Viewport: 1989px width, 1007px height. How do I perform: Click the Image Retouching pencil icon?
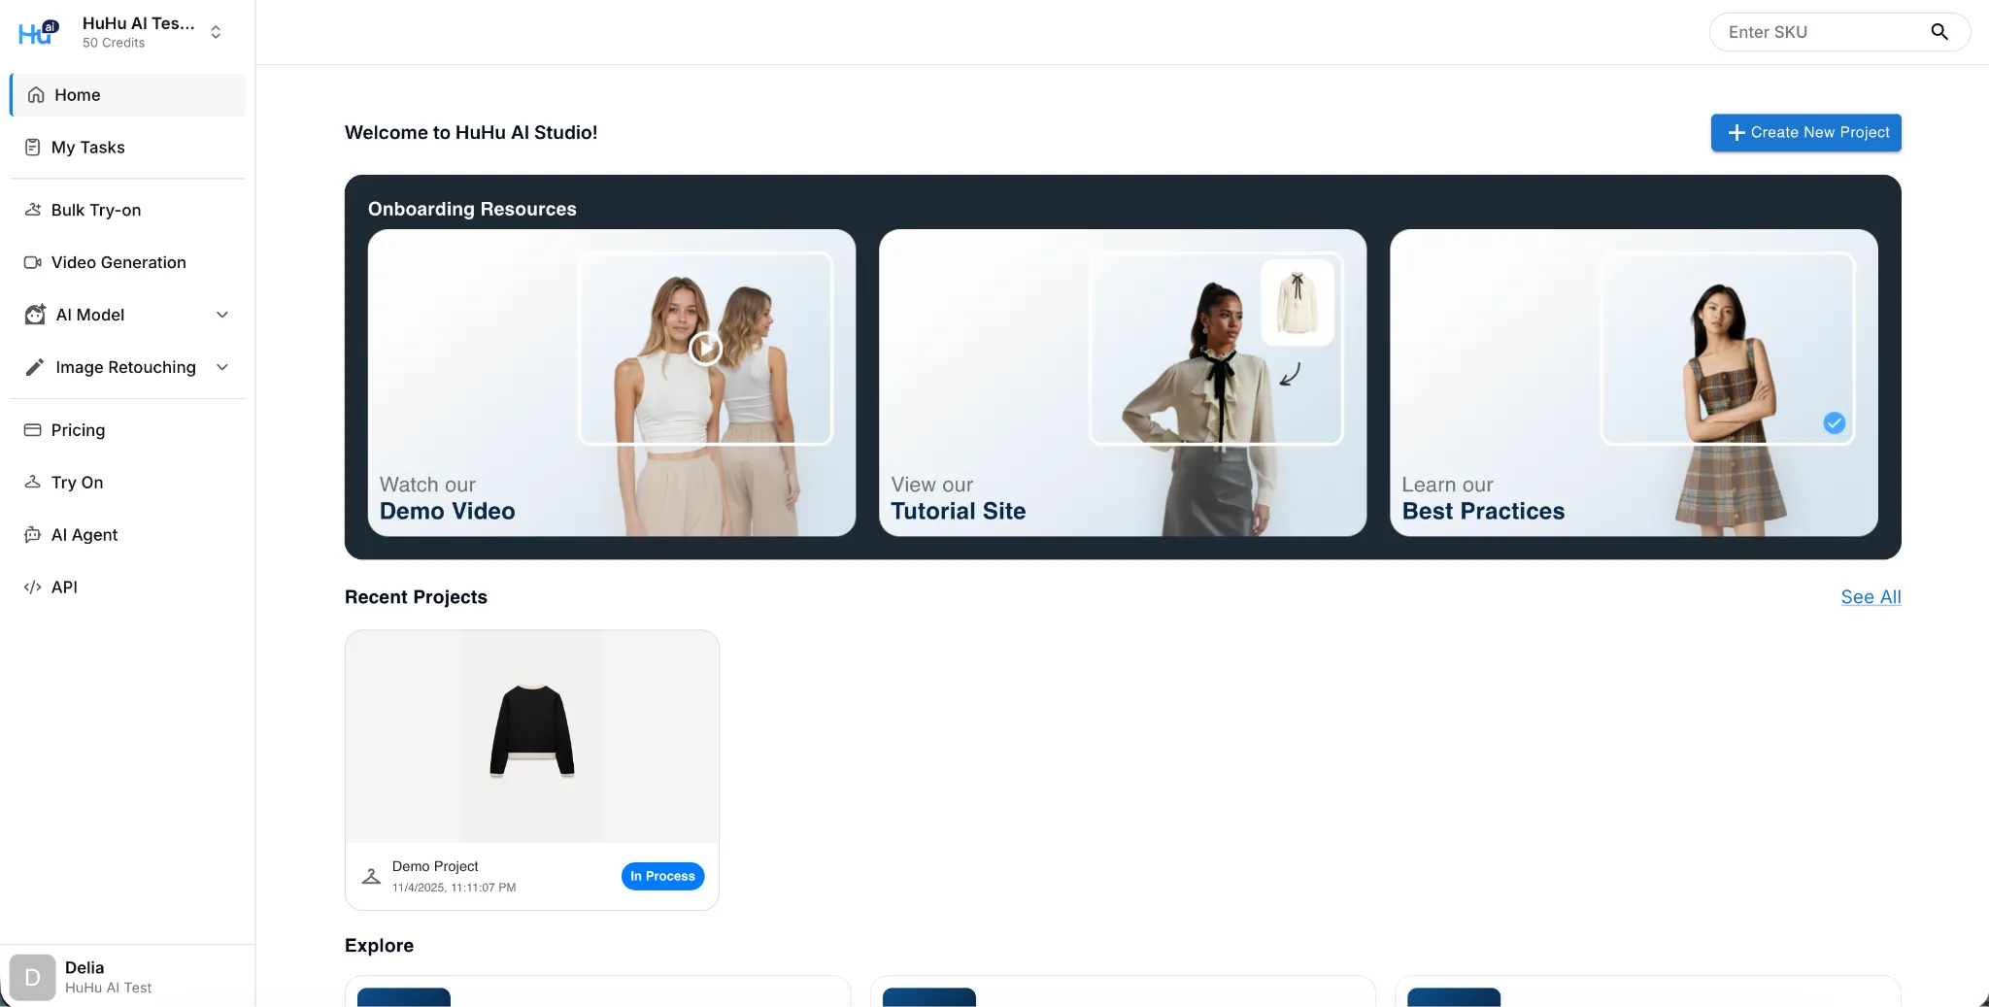point(35,367)
